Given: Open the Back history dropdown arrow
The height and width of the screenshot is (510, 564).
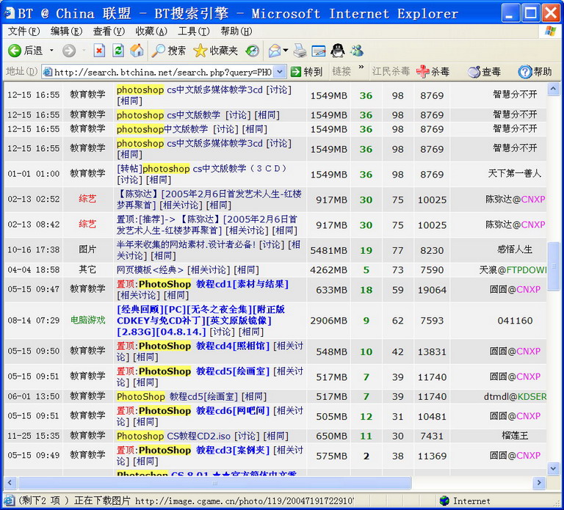Looking at the screenshot, I should pyautogui.click(x=51, y=51).
